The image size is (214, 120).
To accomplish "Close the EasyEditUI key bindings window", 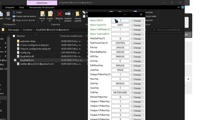I will click(x=141, y=14).
